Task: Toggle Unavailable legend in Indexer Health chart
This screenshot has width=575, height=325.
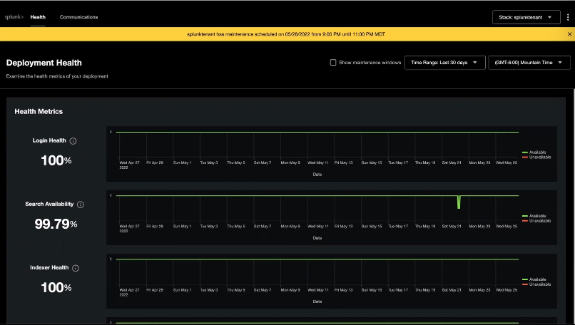Action: tap(537, 284)
